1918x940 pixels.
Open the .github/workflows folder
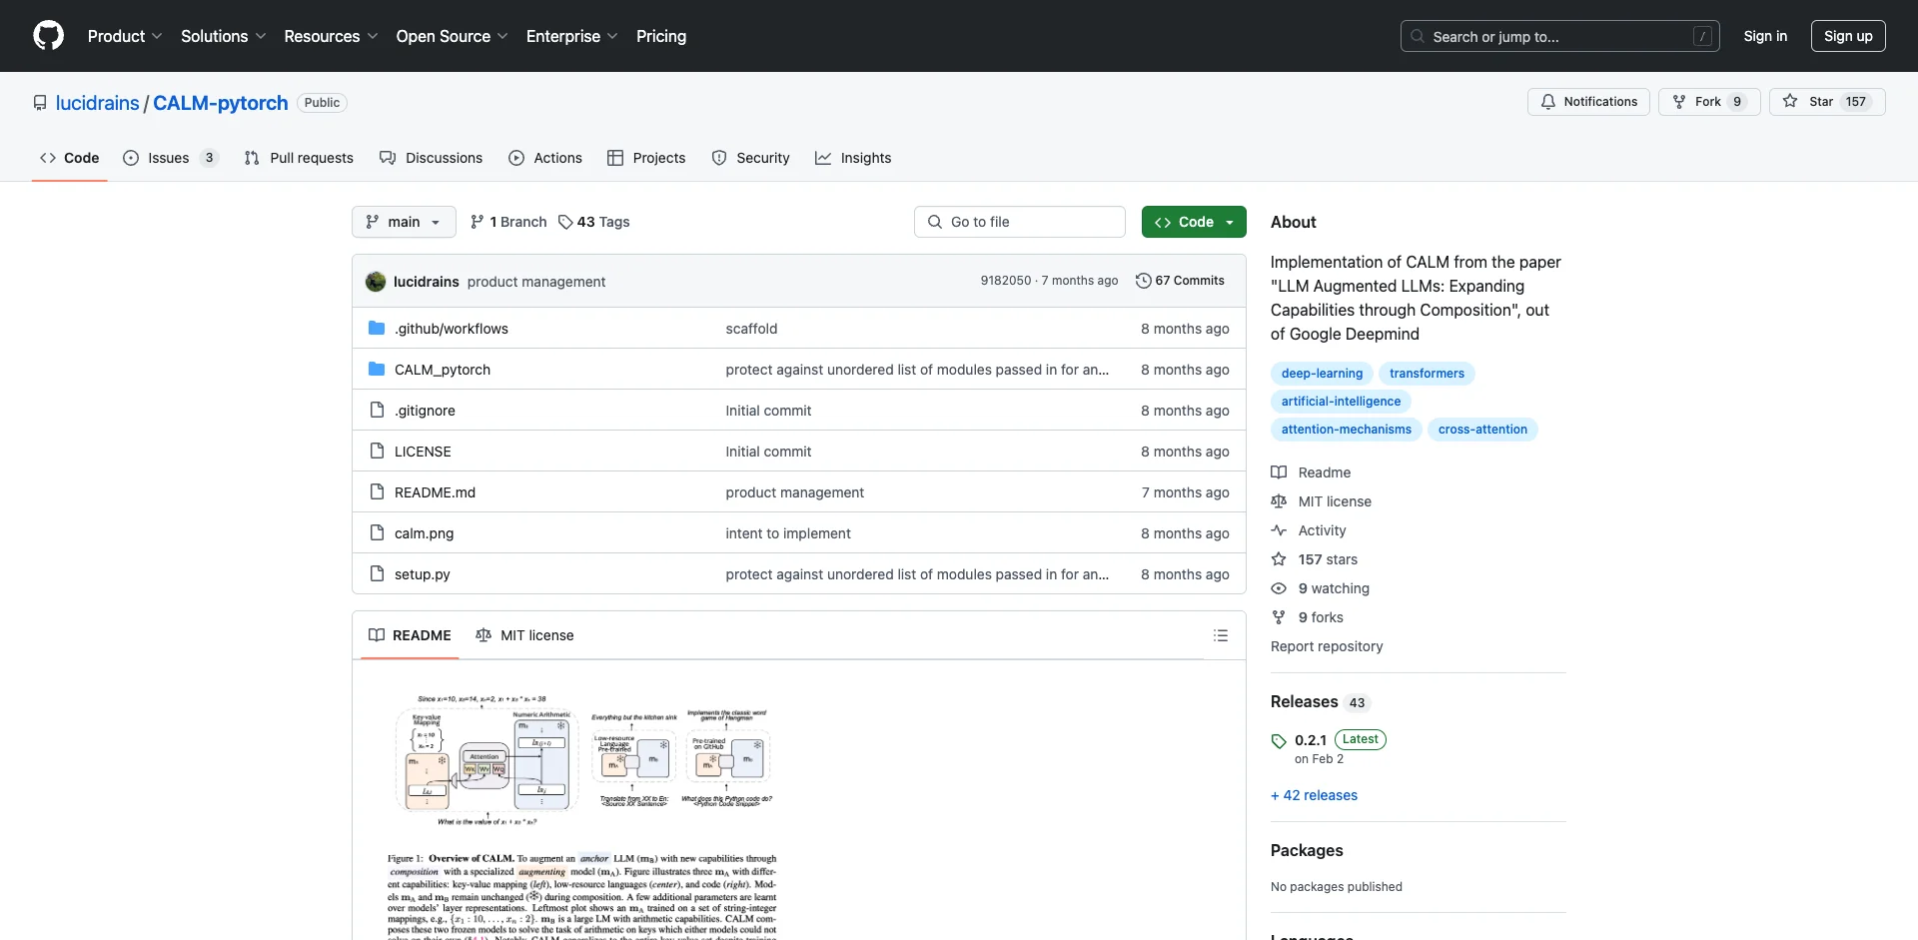coord(452,329)
